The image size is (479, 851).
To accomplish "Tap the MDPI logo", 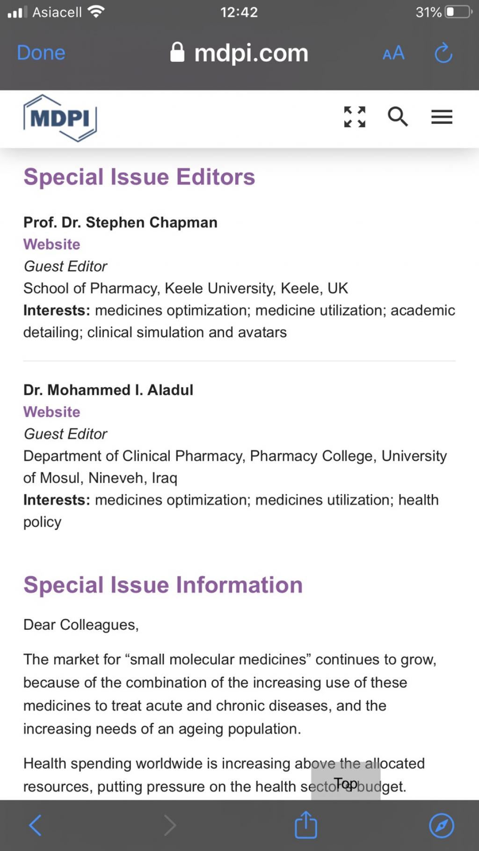I will pos(60,118).
